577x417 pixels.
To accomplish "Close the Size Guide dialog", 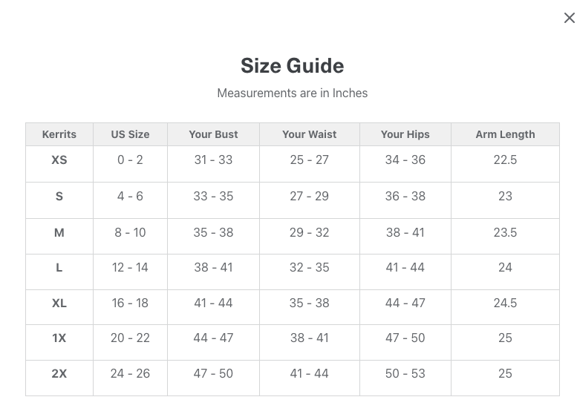I will pyautogui.click(x=570, y=18).
